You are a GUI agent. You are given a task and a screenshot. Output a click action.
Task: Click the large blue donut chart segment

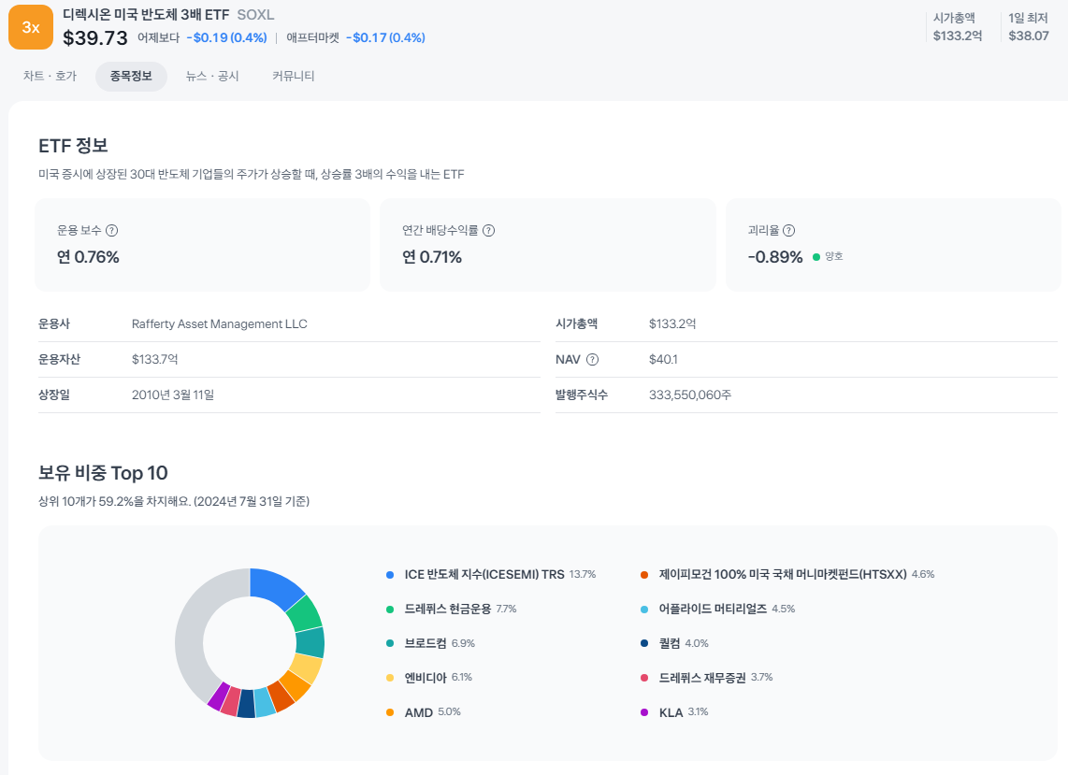click(x=276, y=586)
